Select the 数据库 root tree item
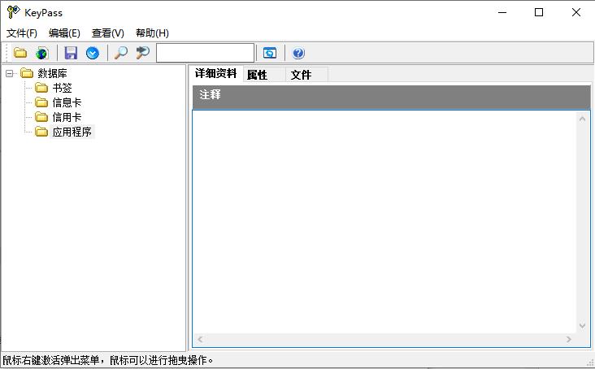 coord(52,73)
